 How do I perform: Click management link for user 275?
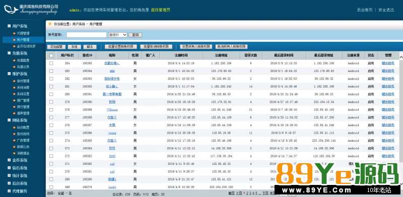tap(388, 133)
